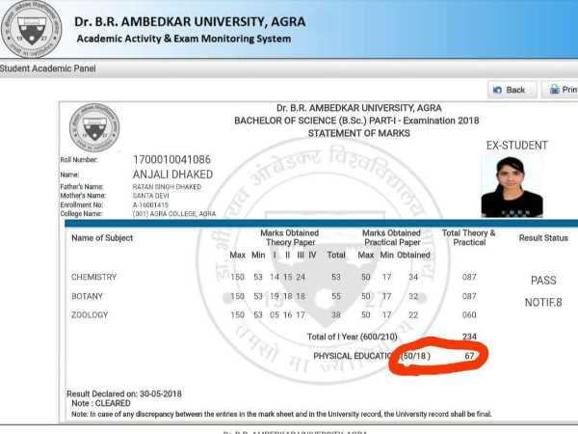Select roll number 1700010041086
Image resolution: width=578 pixels, height=434 pixels.
pyautogui.click(x=171, y=159)
